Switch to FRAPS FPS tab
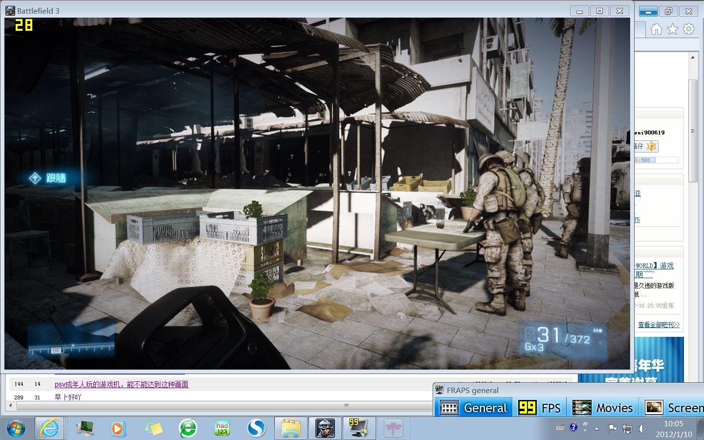Screen dimensions: 704x440 coord(540,408)
